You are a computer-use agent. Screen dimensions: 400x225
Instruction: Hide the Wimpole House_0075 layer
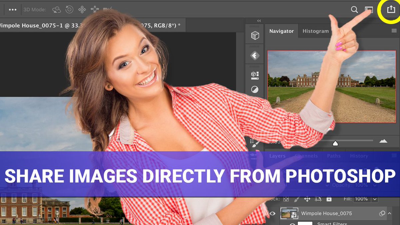click(273, 214)
